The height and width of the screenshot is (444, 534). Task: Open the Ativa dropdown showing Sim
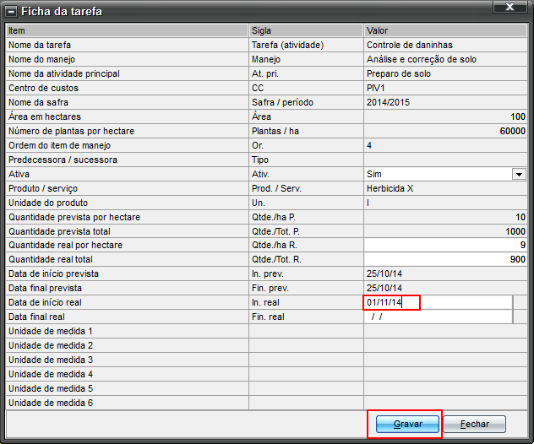click(519, 174)
